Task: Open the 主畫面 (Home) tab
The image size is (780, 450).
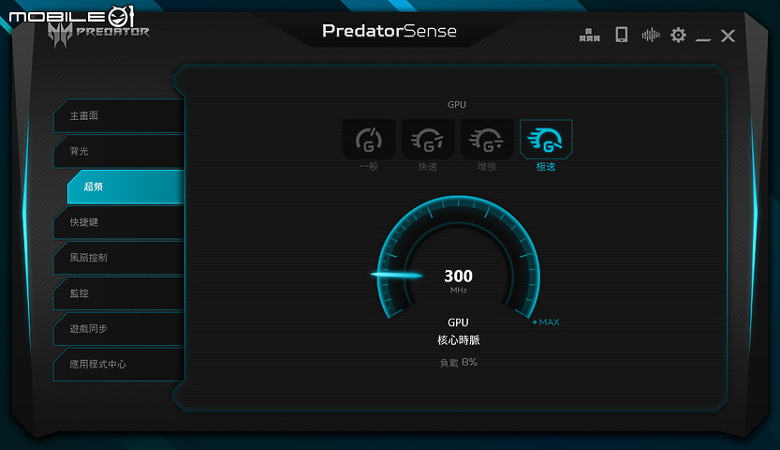Action: point(119,115)
